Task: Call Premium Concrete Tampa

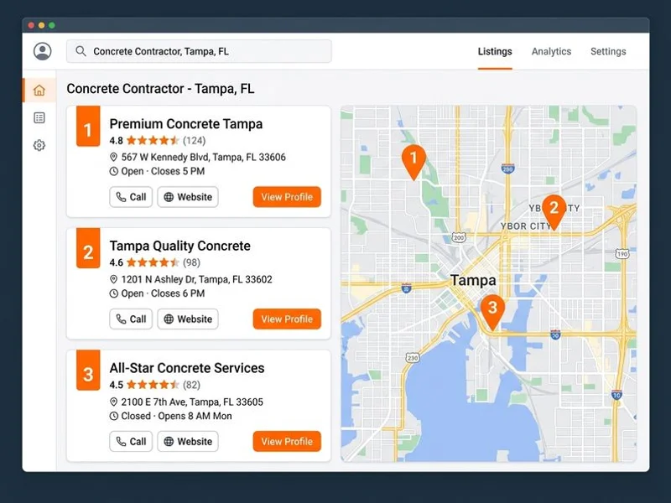Action: tap(131, 197)
